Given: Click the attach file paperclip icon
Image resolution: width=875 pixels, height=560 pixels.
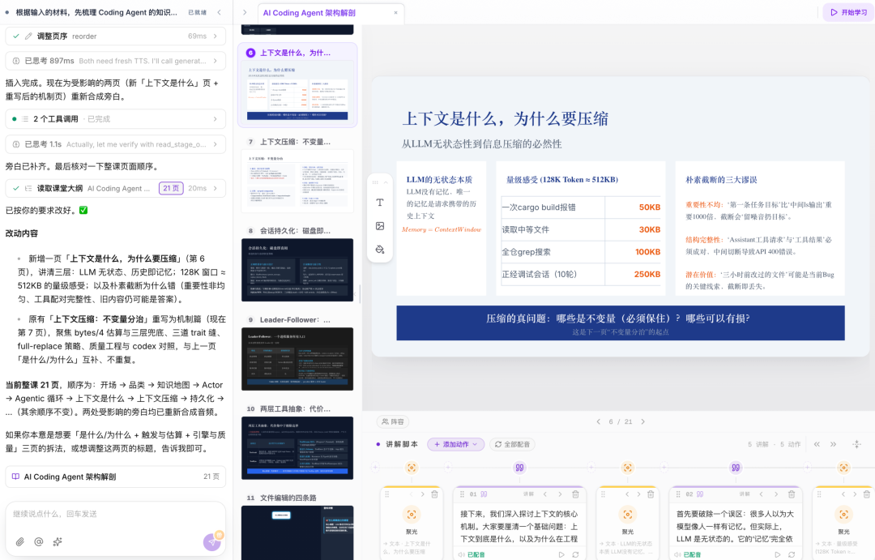Looking at the screenshot, I should tap(20, 541).
